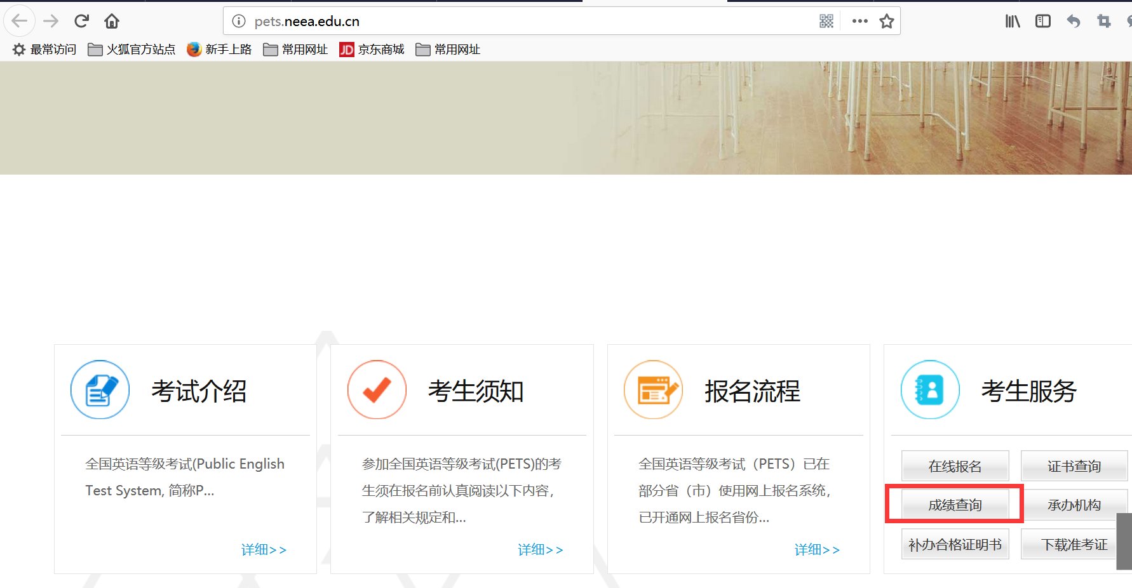The width and height of the screenshot is (1132, 588).
Task: Expand the 常用网址 bookmarks folder
Action: point(297,49)
